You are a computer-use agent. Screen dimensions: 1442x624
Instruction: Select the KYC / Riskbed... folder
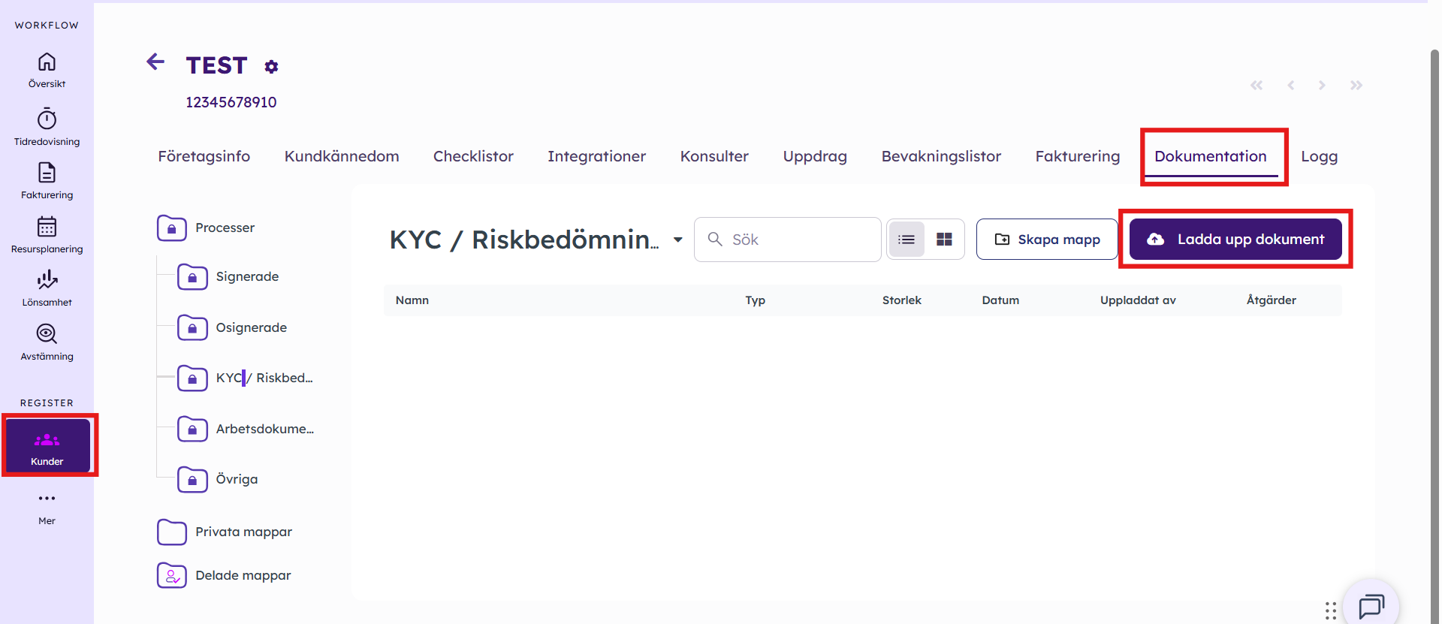pyautogui.click(x=246, y=378)
